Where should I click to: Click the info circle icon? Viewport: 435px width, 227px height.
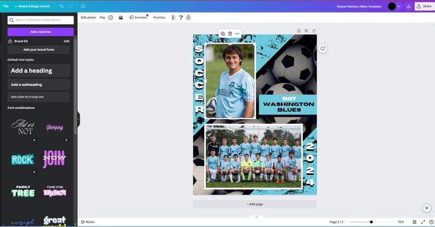pyautogui.click(x=111, y=18)
